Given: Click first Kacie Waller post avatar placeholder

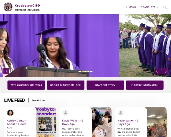Looking at the screenshot, I should [x=66, y=113].
